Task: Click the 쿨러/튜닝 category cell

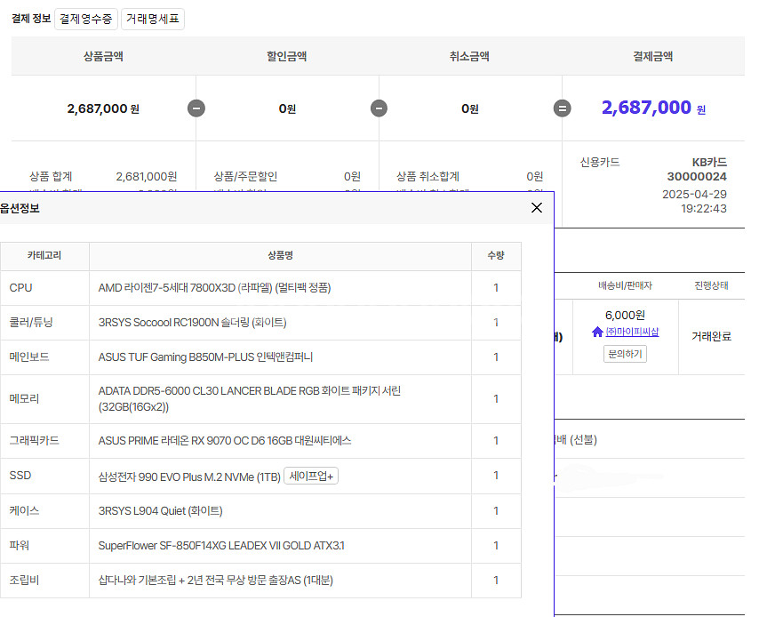Action: click(44, 323)
